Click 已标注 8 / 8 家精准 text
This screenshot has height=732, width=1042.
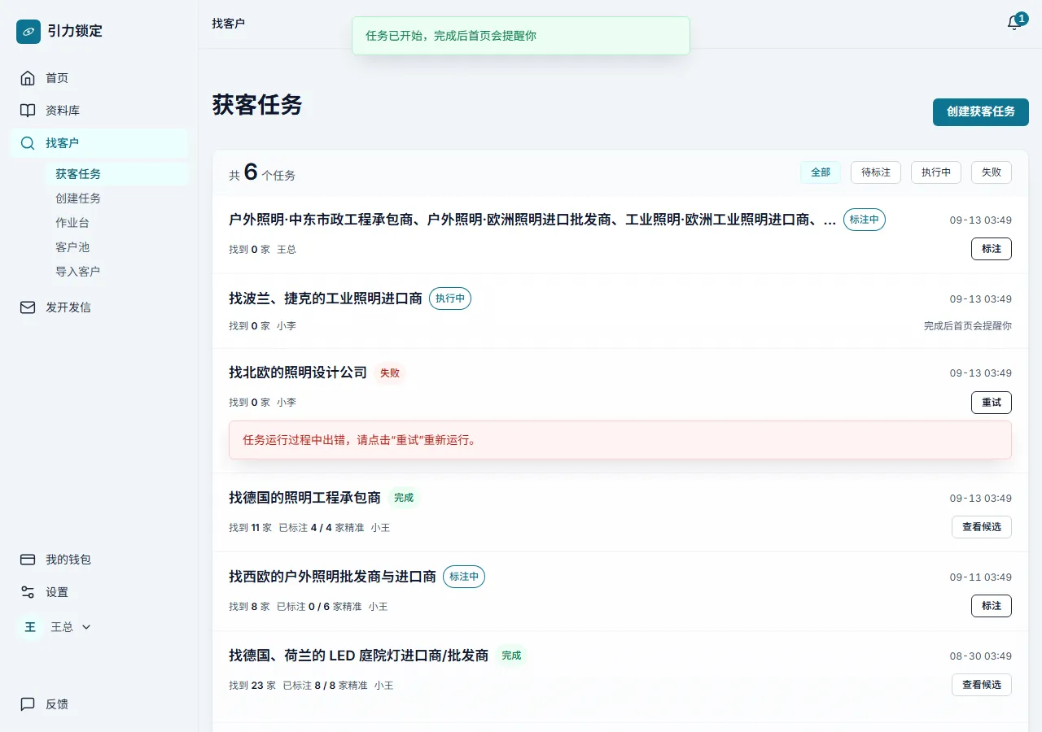coord(325,686)
